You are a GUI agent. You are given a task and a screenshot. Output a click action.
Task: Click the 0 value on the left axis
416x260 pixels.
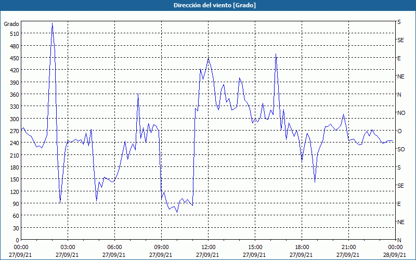(18, 240)
